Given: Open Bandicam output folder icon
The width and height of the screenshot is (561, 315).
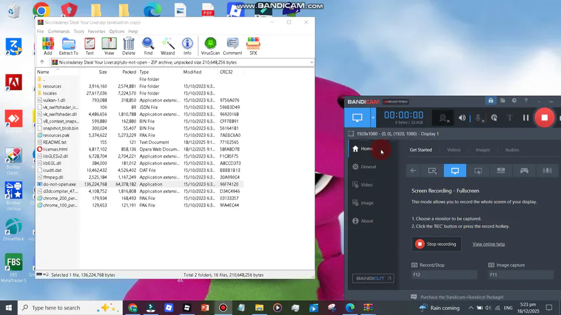Looking at the screenshot, I should click(x=502, y=101).
